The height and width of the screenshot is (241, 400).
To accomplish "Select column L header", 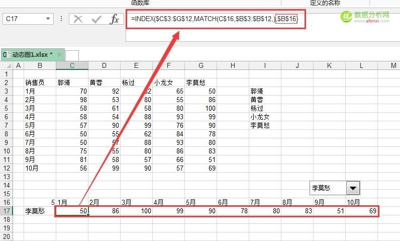I will click(361, 65).
